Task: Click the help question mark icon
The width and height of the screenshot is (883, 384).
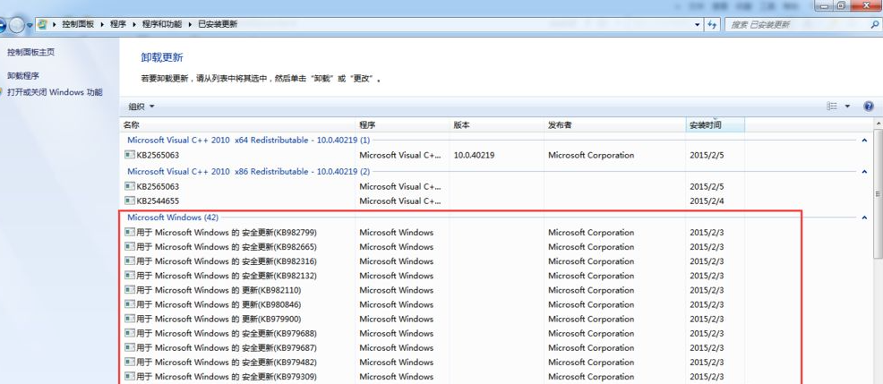Action: [x=868, y=107]
